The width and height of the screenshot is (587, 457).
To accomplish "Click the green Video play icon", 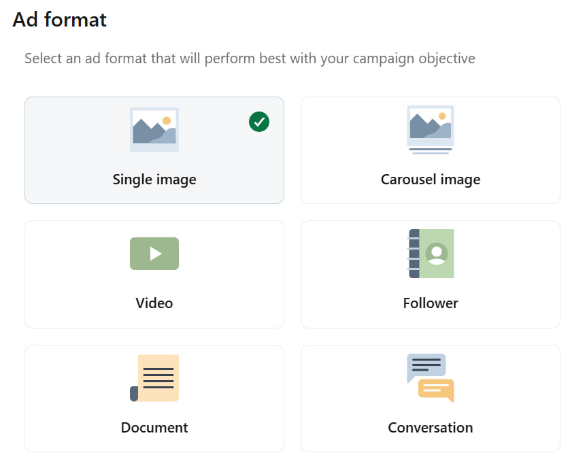I will (154, 254).
